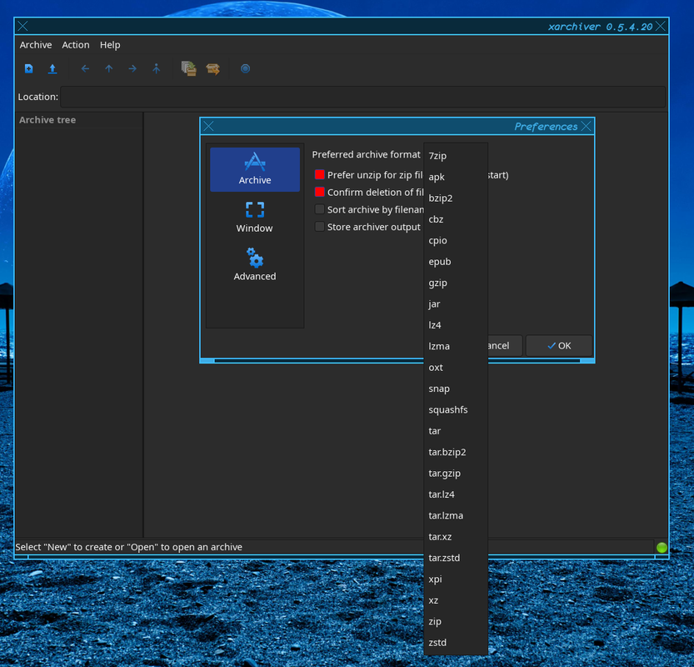Choose epub from format list
This screenshot has height=667, width=694.
tap(456, 262)
